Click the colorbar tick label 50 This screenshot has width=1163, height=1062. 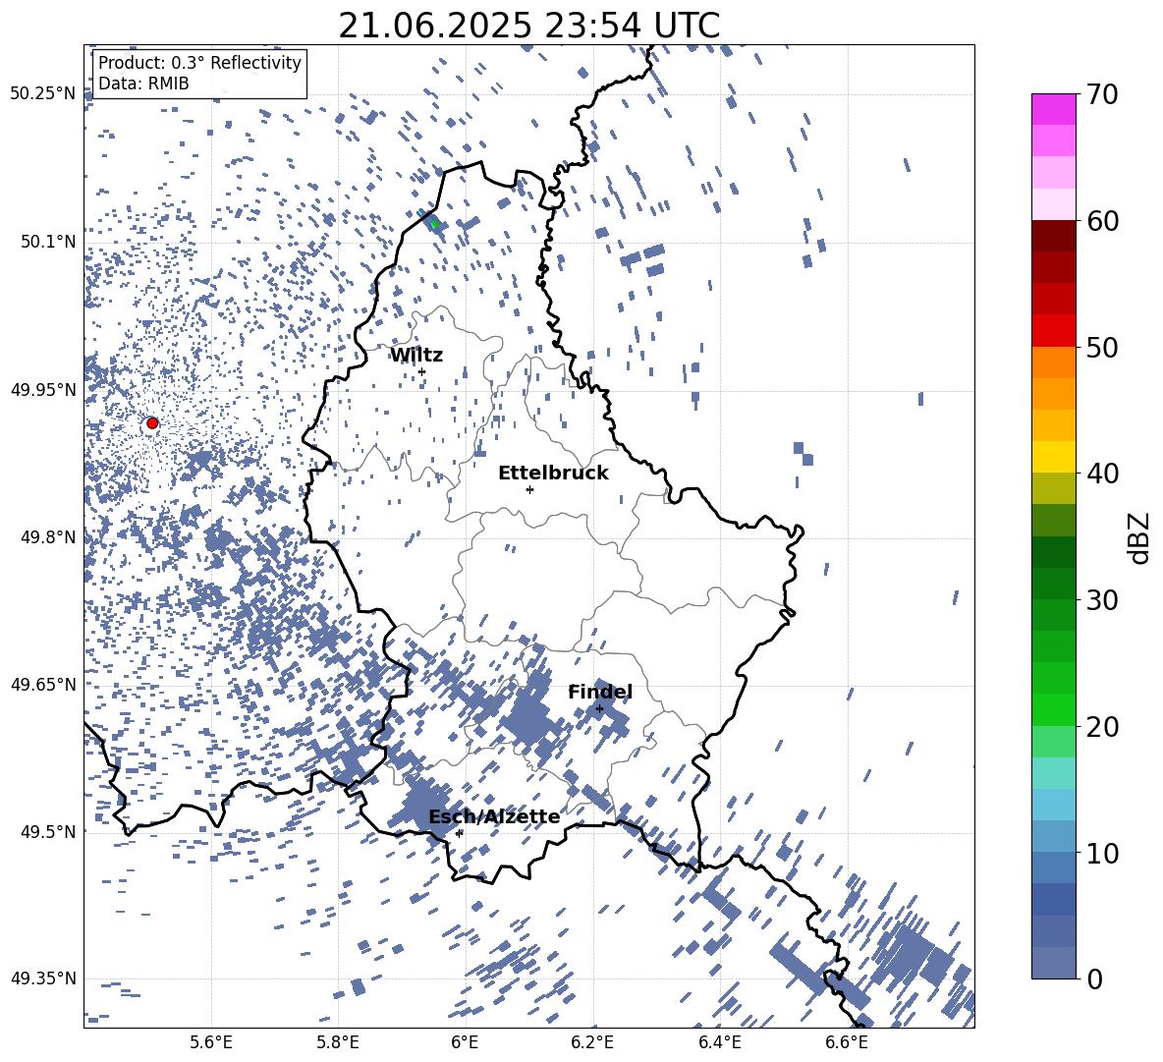pyautogui.click(x=1102, y=348)
